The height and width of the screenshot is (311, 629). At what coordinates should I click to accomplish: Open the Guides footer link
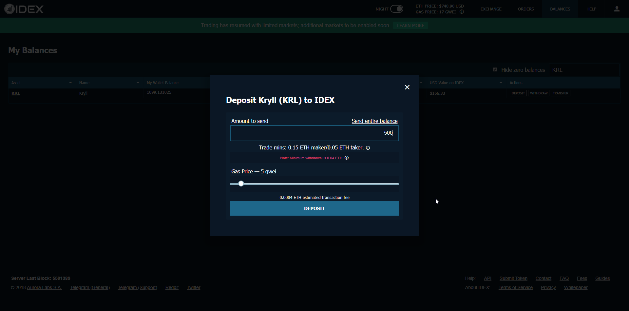(x=602, y=278)
